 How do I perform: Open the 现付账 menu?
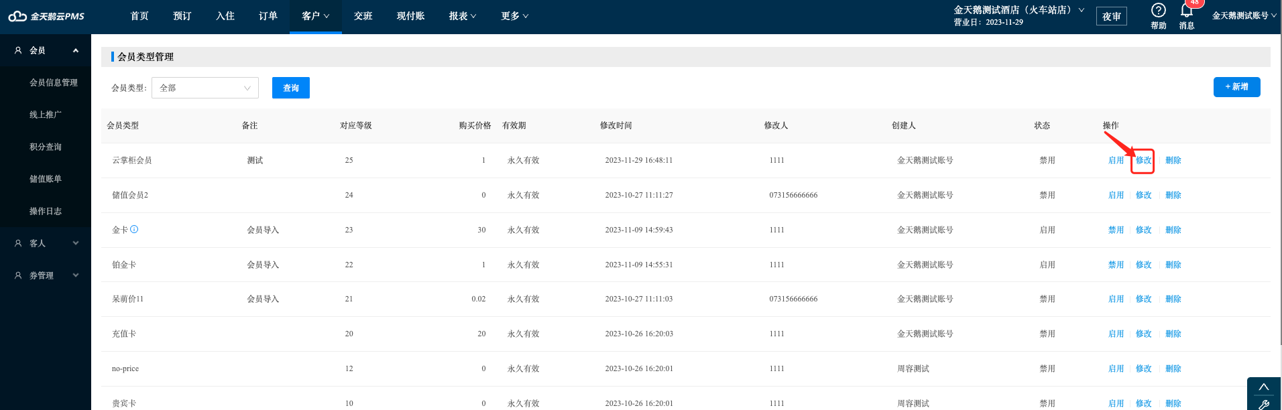pyautogui.click(x=411, y=16)
